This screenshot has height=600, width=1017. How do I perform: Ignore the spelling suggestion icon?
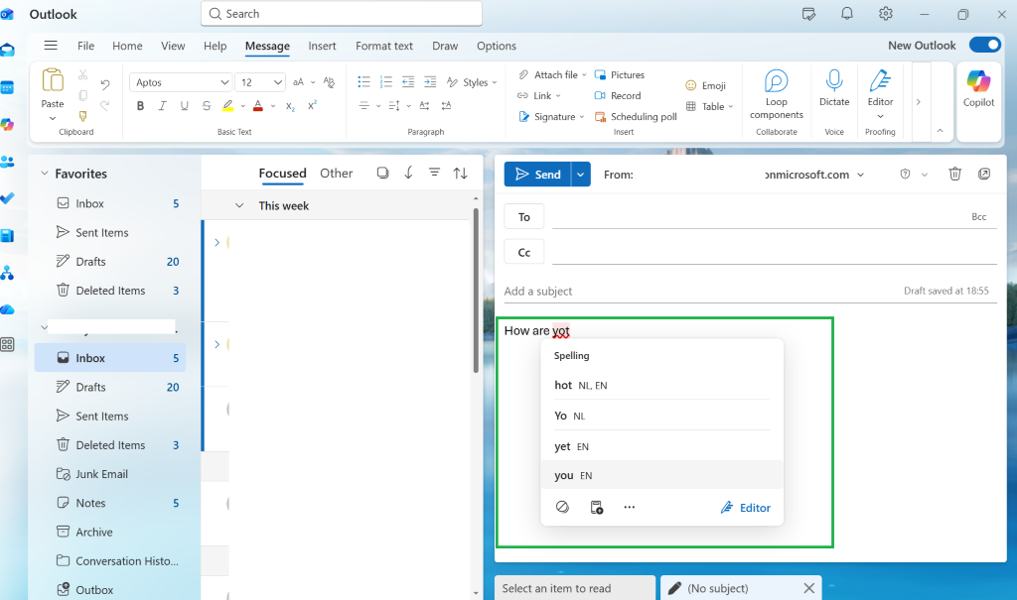tap(562, 507)
